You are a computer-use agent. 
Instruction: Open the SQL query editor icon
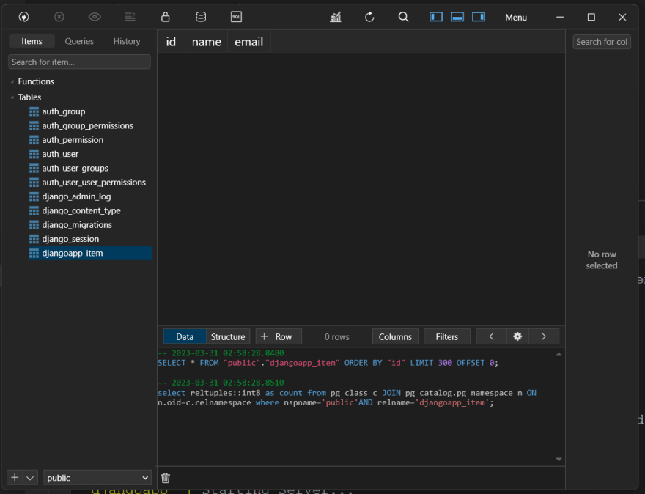click(236, 17)
